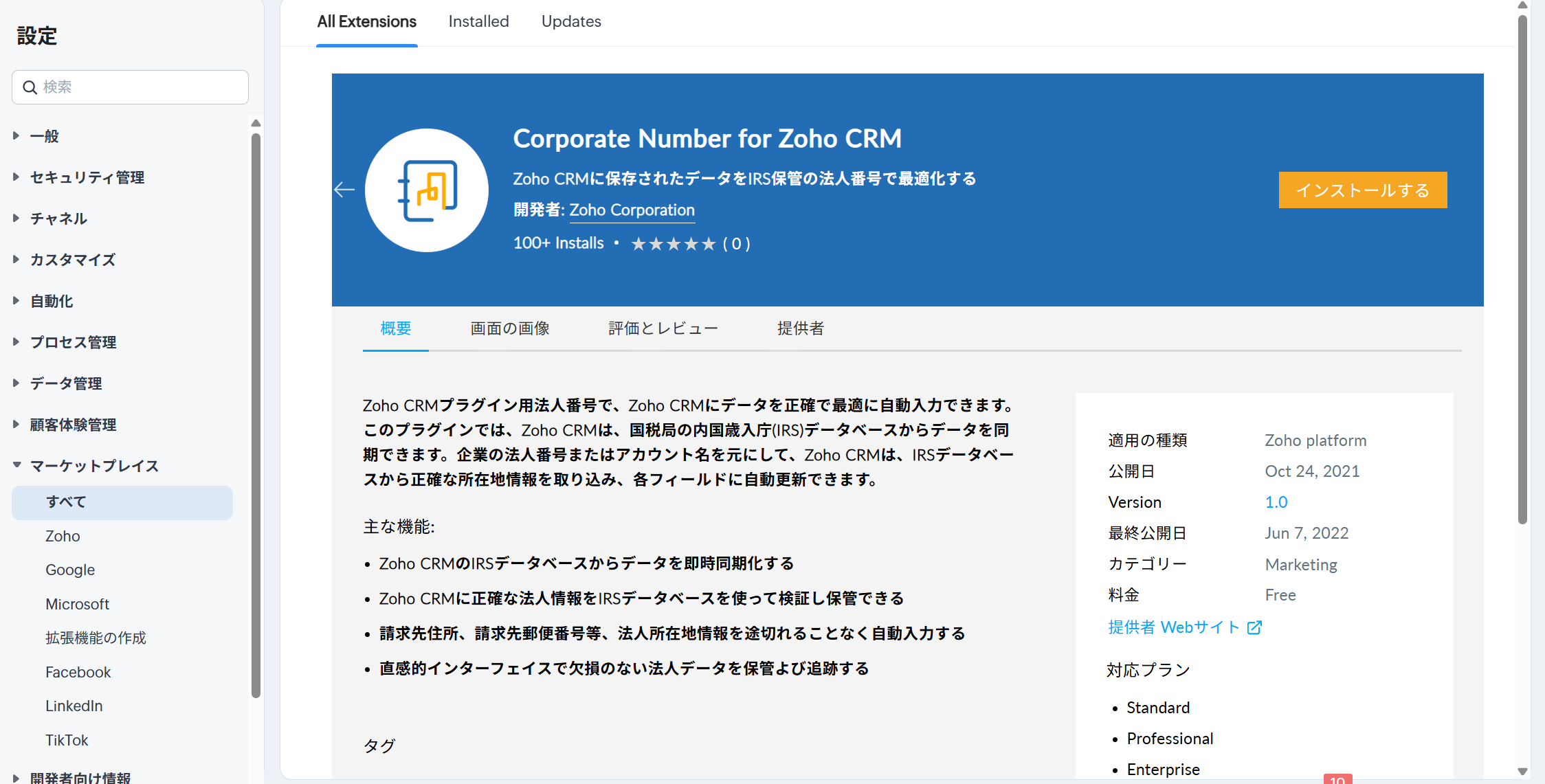The height and width of the screenshot is (784, 1545).
Task: Click the Corporate Number extension logo
Action: pos(427,190)
